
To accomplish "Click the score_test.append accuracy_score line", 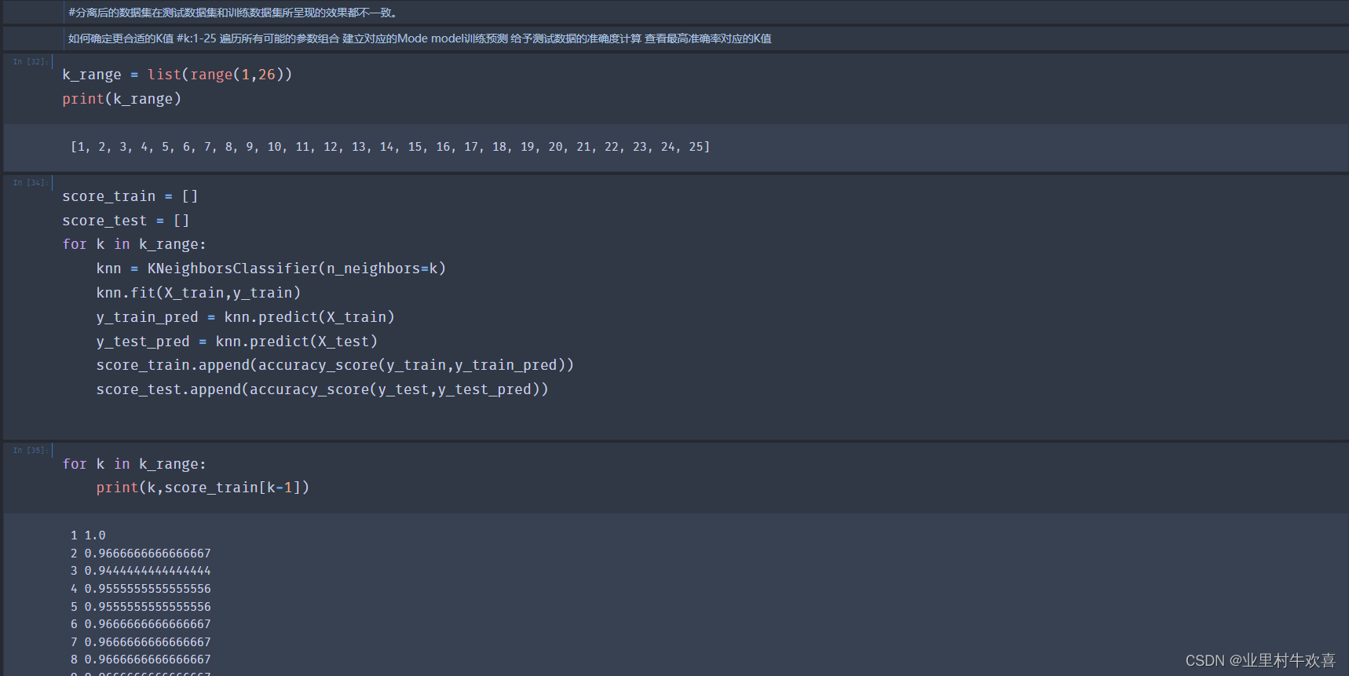I will pyautogui.click(x=322, y=389).
